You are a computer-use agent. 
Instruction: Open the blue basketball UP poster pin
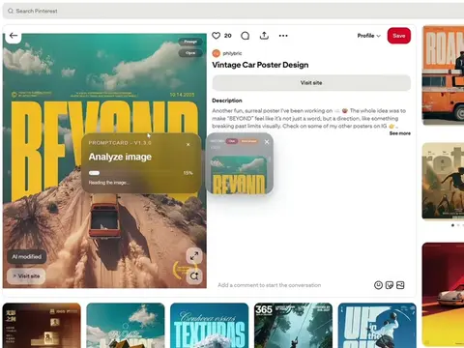(377, 326)
